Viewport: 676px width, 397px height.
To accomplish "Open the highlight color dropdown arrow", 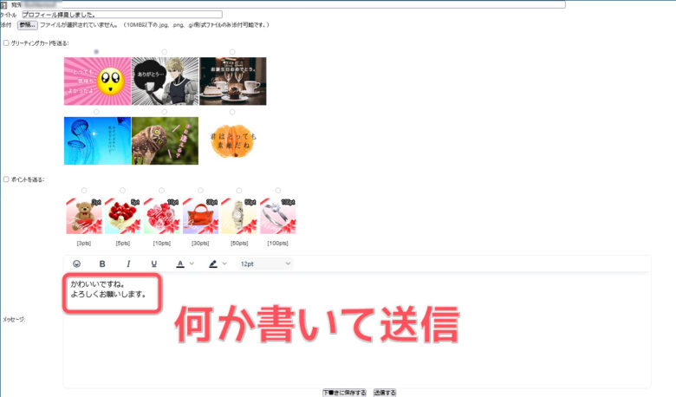I will click(224, 264).
